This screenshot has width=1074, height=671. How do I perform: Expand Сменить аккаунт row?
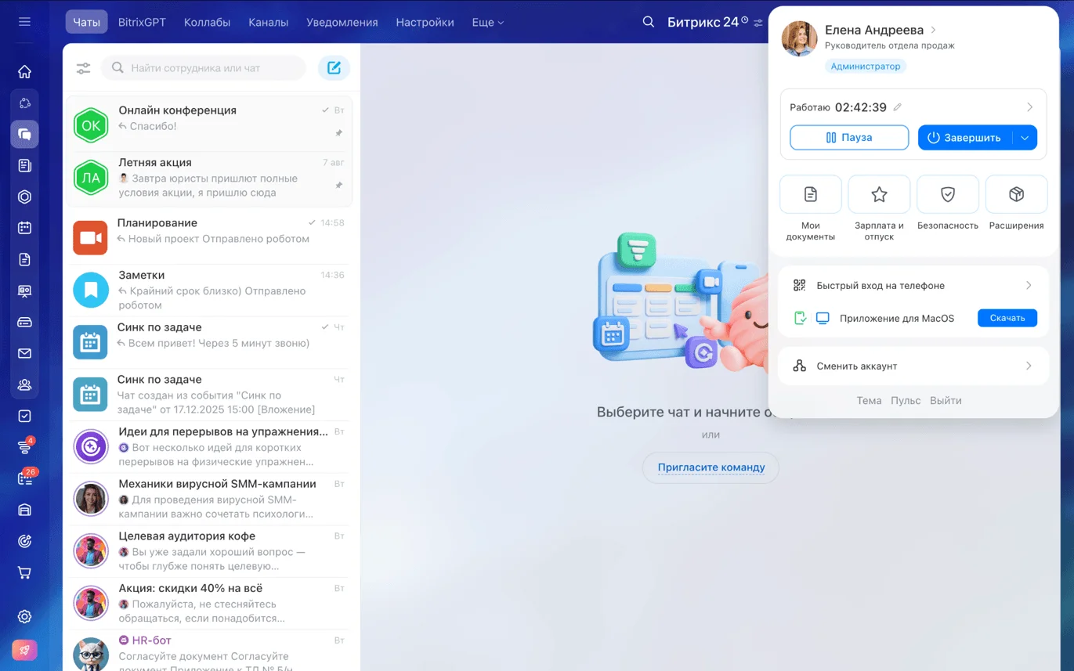click(x=913, y=366)
